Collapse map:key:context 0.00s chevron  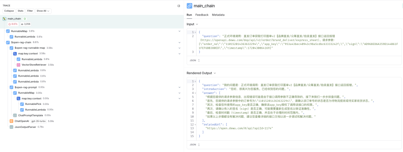179,98
